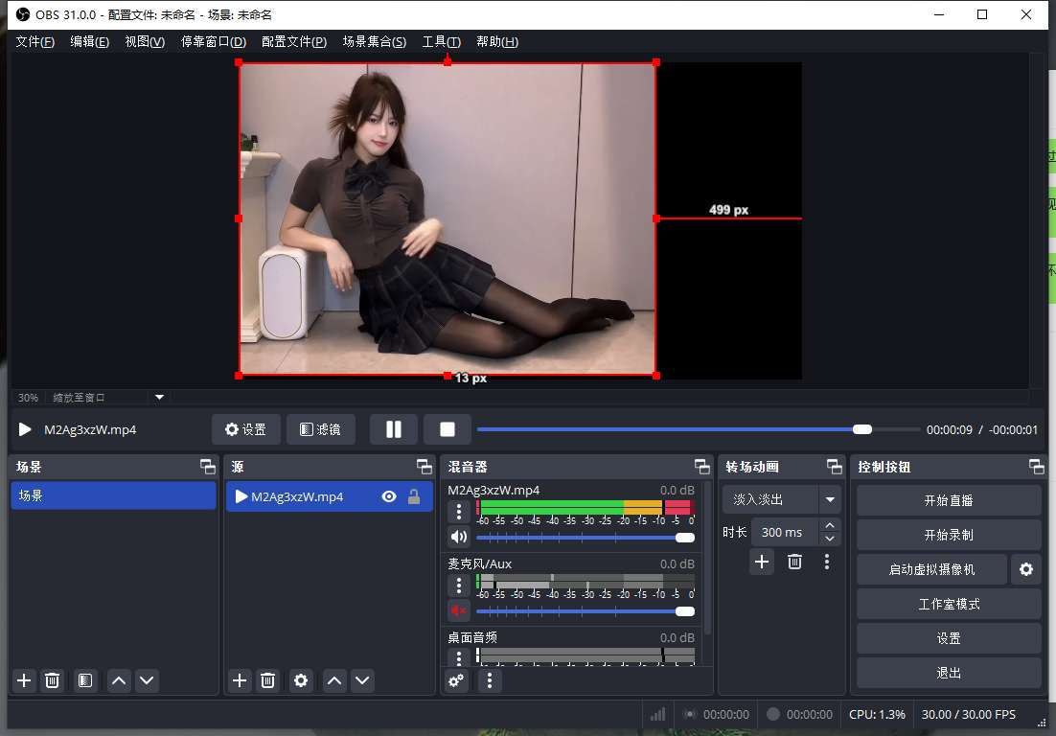Open the 工具 menu
Screen dimensions: 1056x736
point(440,41)
